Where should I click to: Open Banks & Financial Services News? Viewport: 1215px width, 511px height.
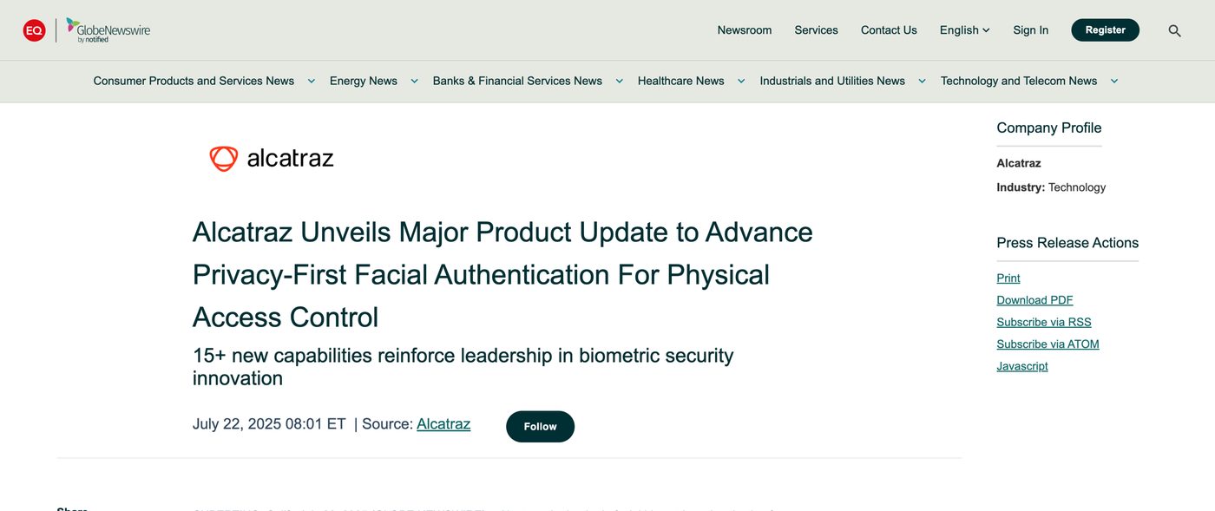517,81
